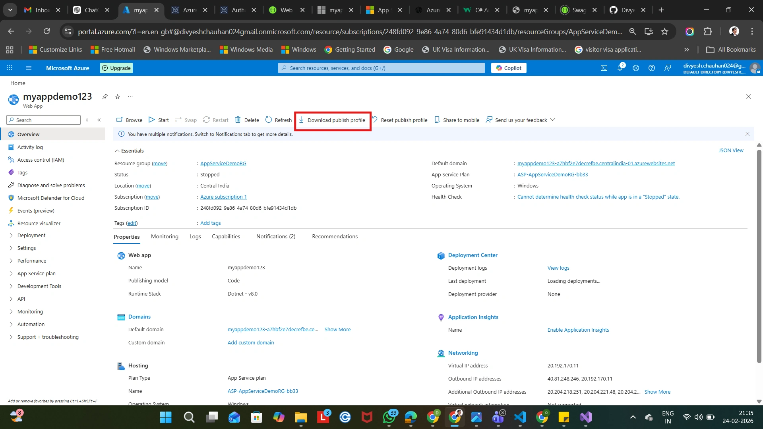Delete the web app
The width and height of the screenshot is (763, 429).
(247, 120)
